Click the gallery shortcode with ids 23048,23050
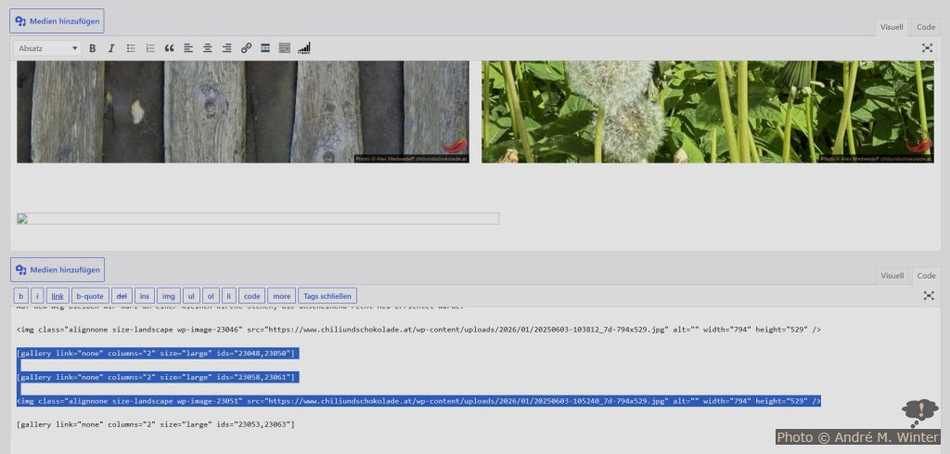950x454 pixels. 156,353
